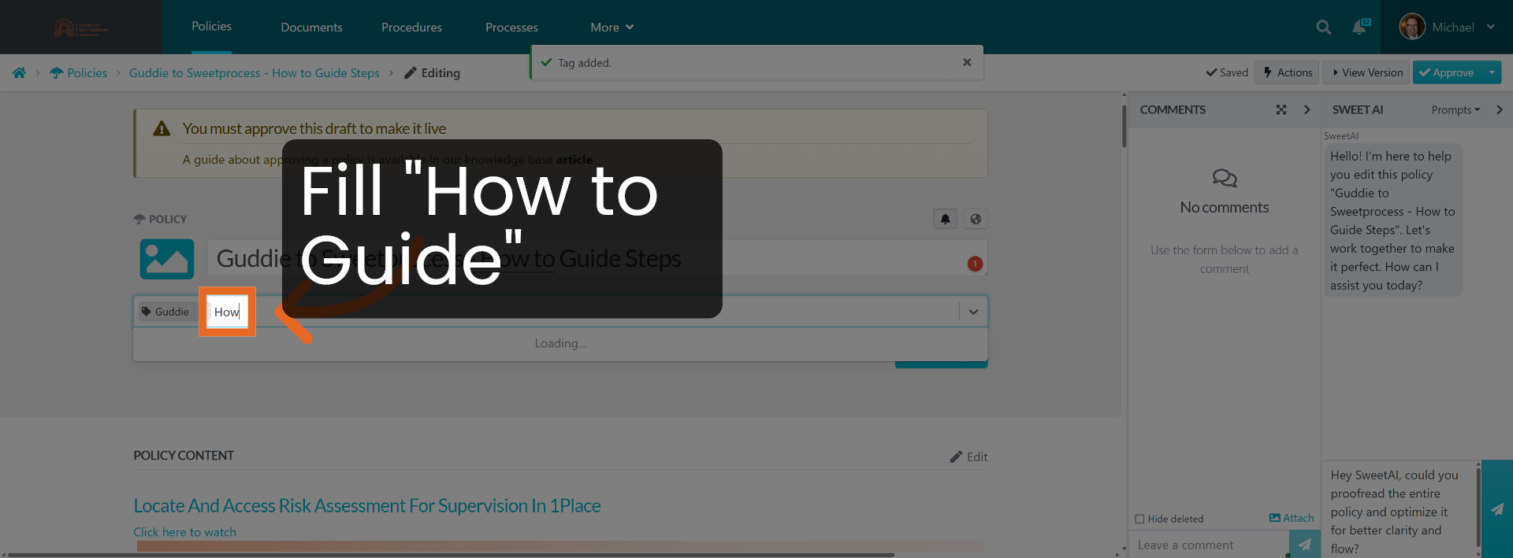Open Locate And Access Risk Assessment link

point(367,505)
